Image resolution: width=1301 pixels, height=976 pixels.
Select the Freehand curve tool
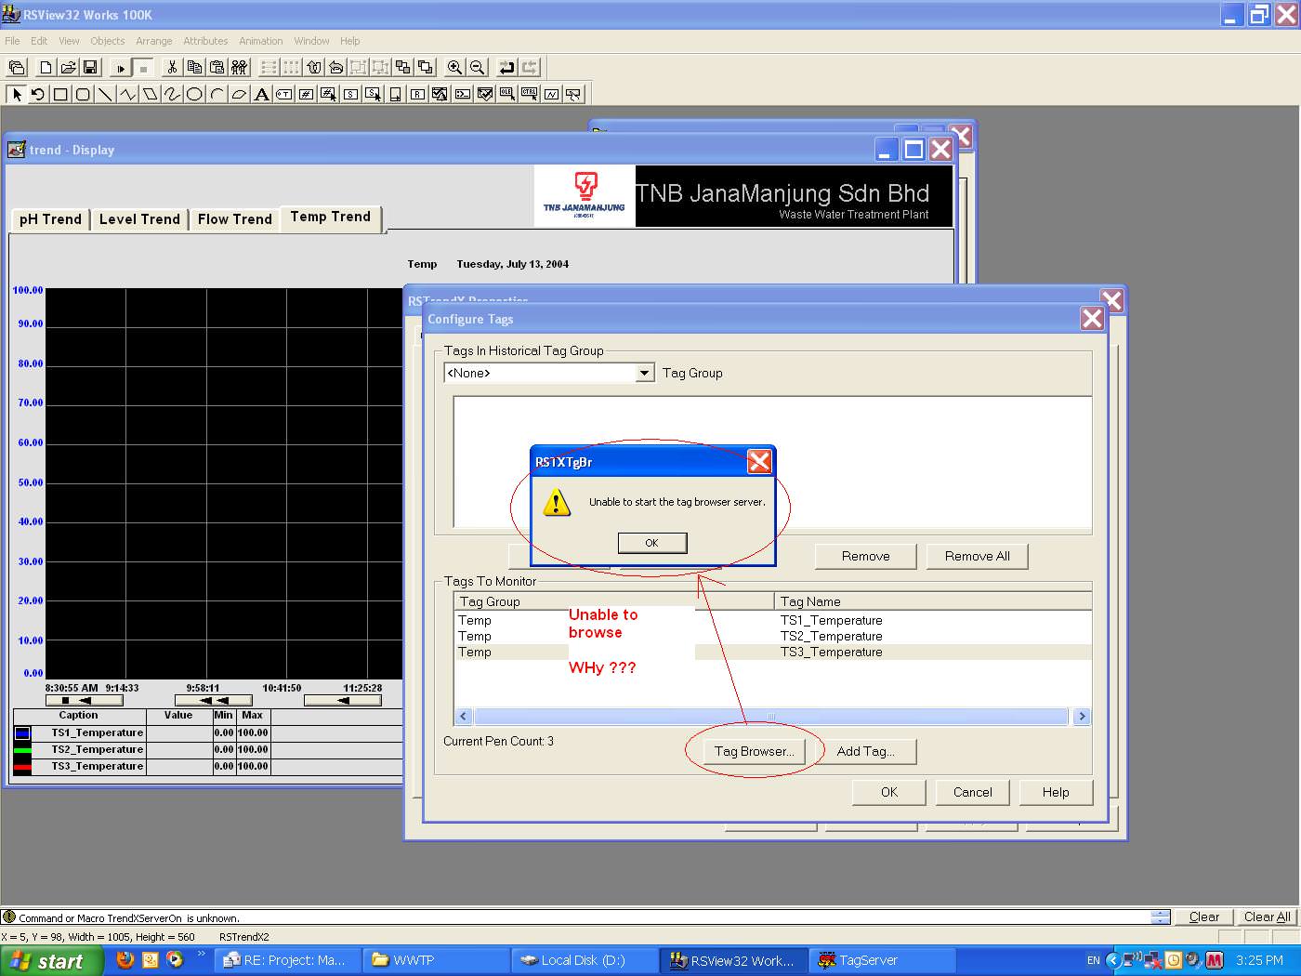[172, 94]
